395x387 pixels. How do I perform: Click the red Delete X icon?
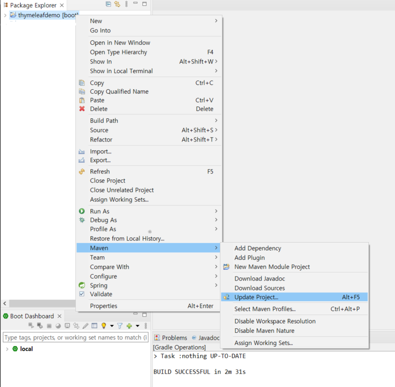[82, 108]
